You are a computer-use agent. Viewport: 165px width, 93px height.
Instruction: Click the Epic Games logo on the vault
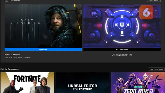122,25
